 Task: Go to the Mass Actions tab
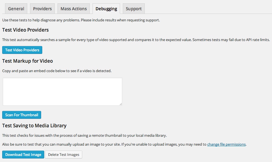(74, 9)
